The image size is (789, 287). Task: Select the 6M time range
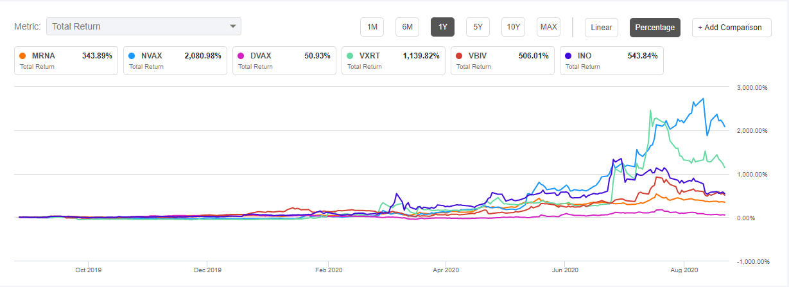coord(407,27)
